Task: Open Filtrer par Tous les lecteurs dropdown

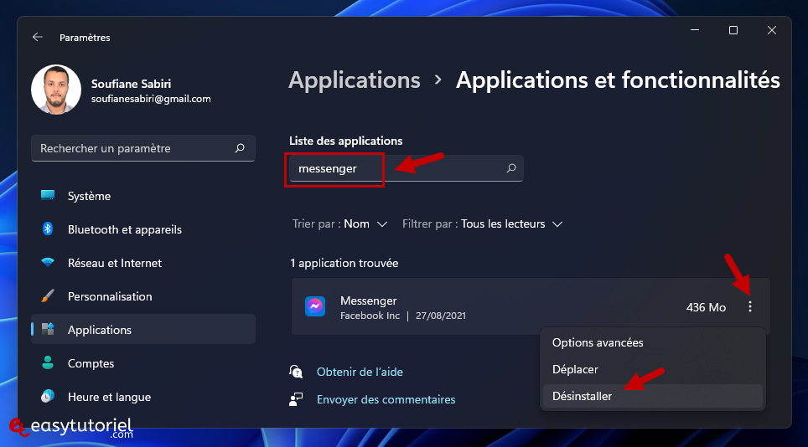Action: (482, 223)
